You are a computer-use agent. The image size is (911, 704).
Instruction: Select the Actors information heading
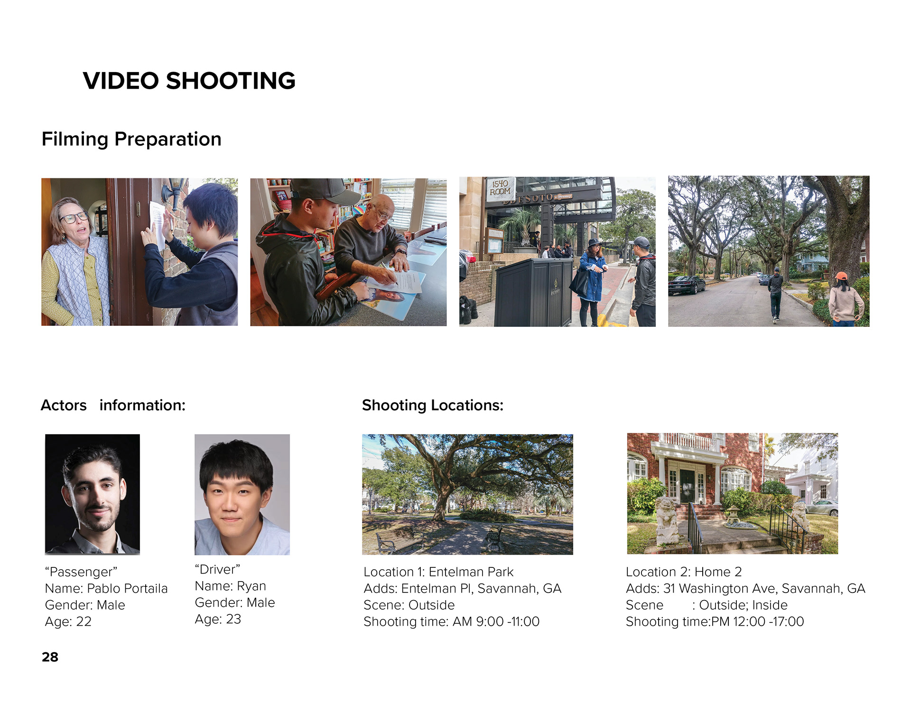(x=113, y=405)
